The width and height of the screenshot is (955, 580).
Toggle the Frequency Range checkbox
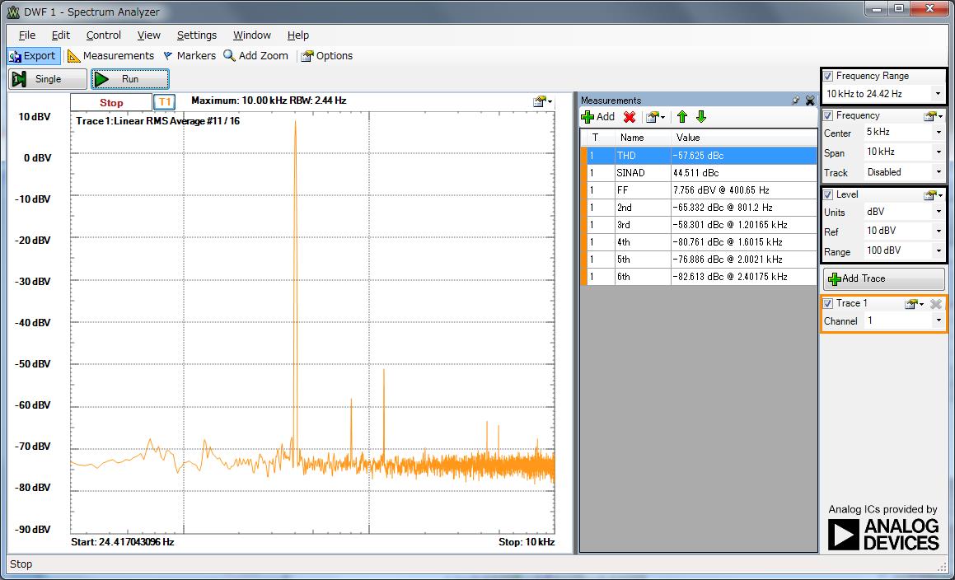coord(828,76)
